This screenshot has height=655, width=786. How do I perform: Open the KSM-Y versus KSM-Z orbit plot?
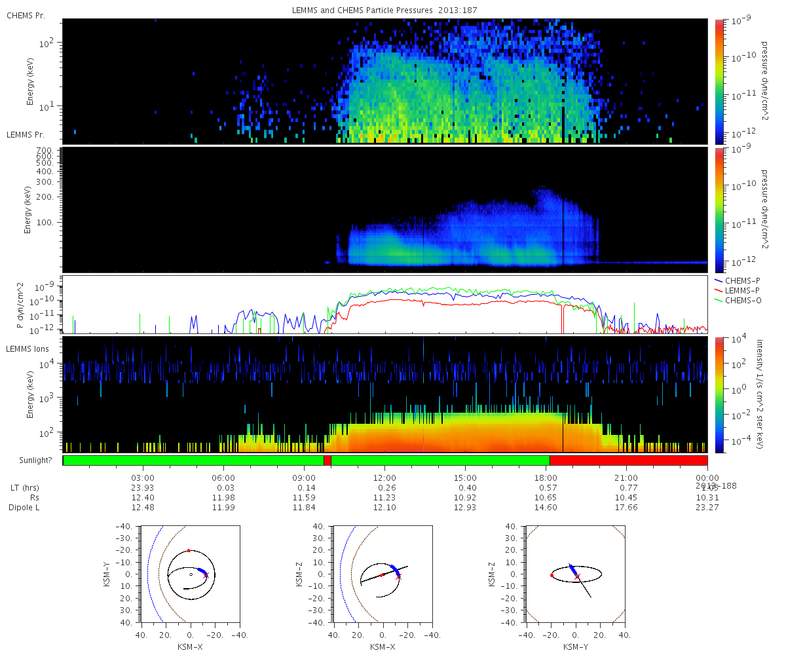(575, 574)
